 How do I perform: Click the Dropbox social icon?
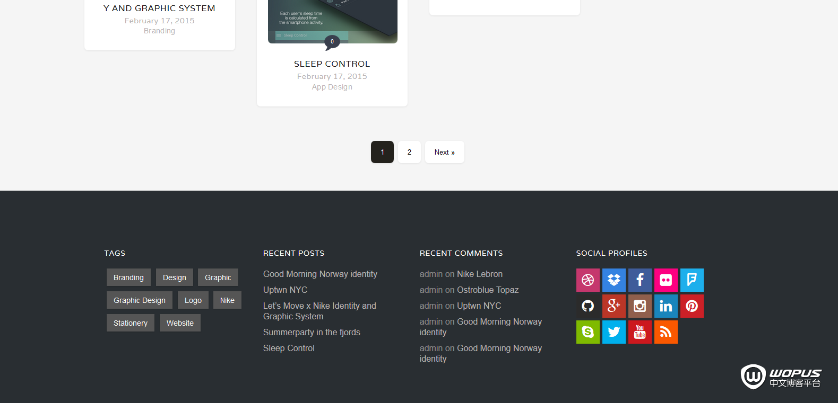(x=614, y=280)
